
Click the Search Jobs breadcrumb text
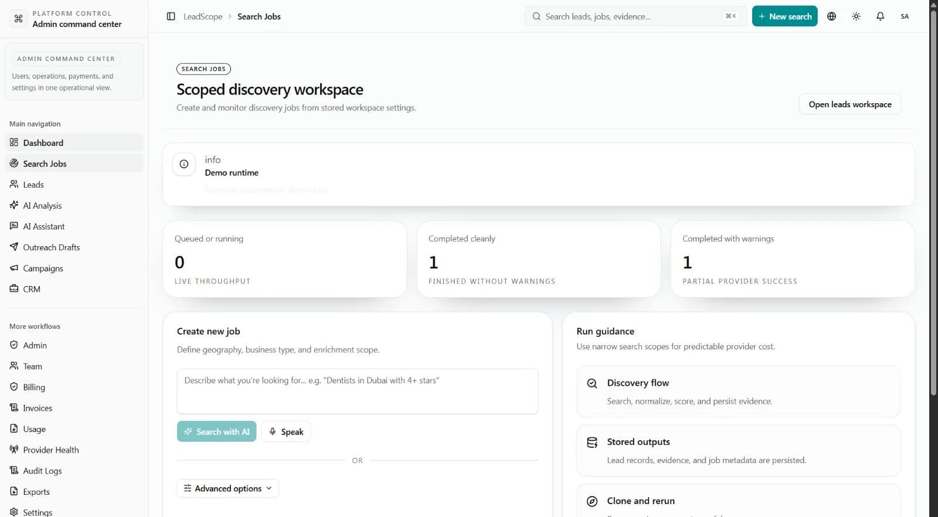[x=259, y=16]
